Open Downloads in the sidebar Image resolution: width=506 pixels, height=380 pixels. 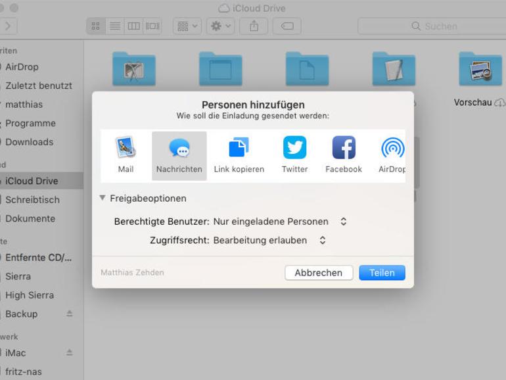tap(30, 142)
